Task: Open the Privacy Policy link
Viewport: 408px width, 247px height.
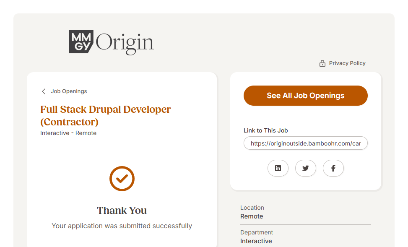Action: point(347,63)
